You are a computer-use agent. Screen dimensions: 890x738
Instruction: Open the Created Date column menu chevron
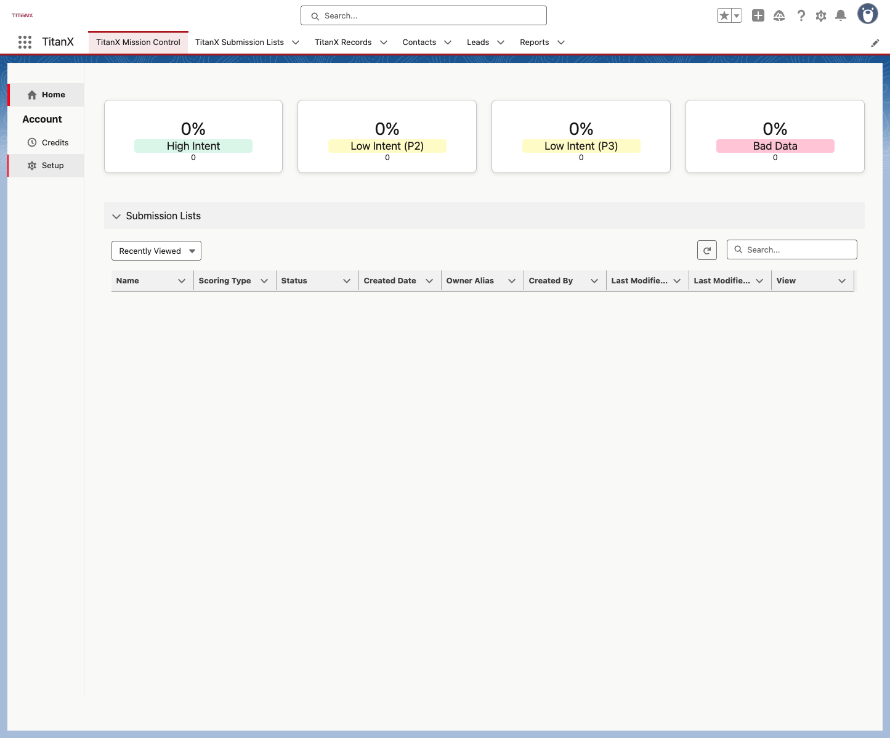pos(429,281)
